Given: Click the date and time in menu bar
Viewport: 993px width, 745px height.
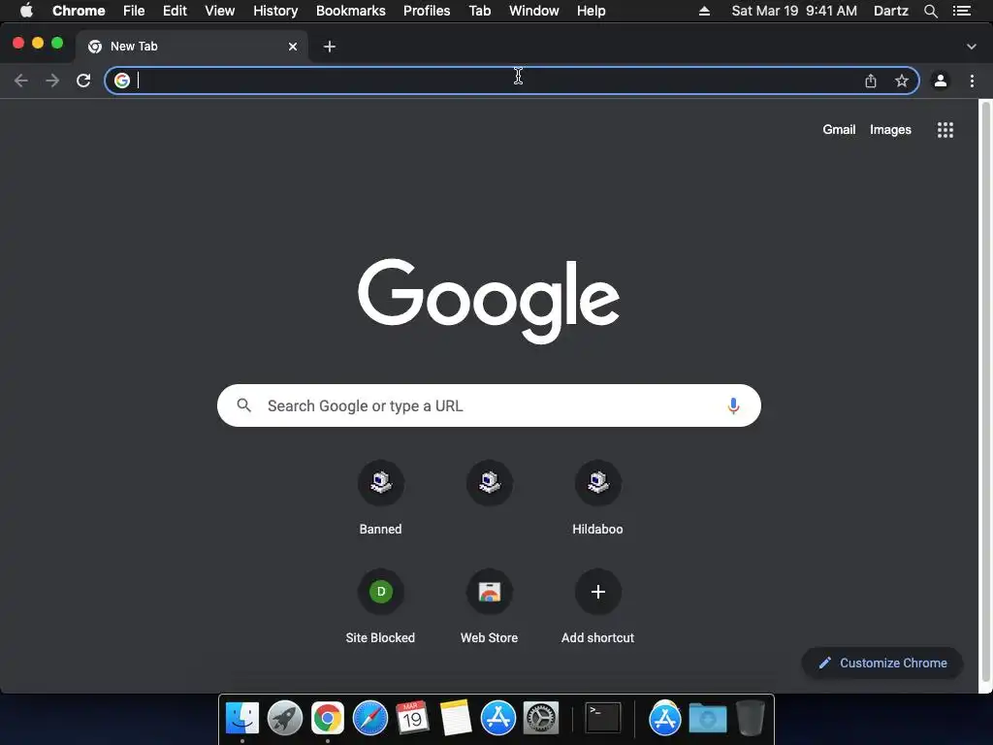Looking at the screenshot, I should (794, 11).
